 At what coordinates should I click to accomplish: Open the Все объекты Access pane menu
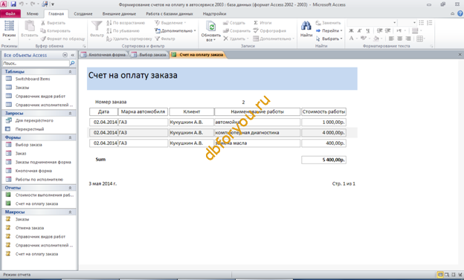pyautogui.click(x=65, y=55)
